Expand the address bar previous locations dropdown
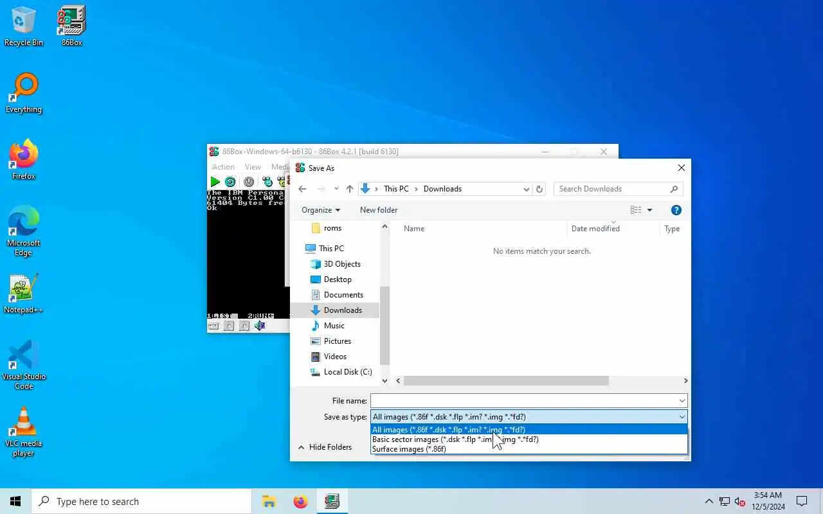 (x=526, y=189)
